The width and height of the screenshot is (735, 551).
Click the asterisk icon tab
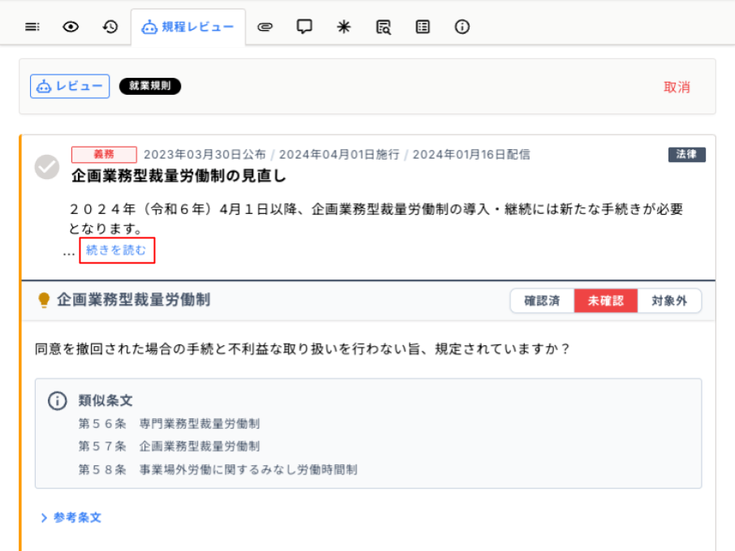[x=344, y=27]
